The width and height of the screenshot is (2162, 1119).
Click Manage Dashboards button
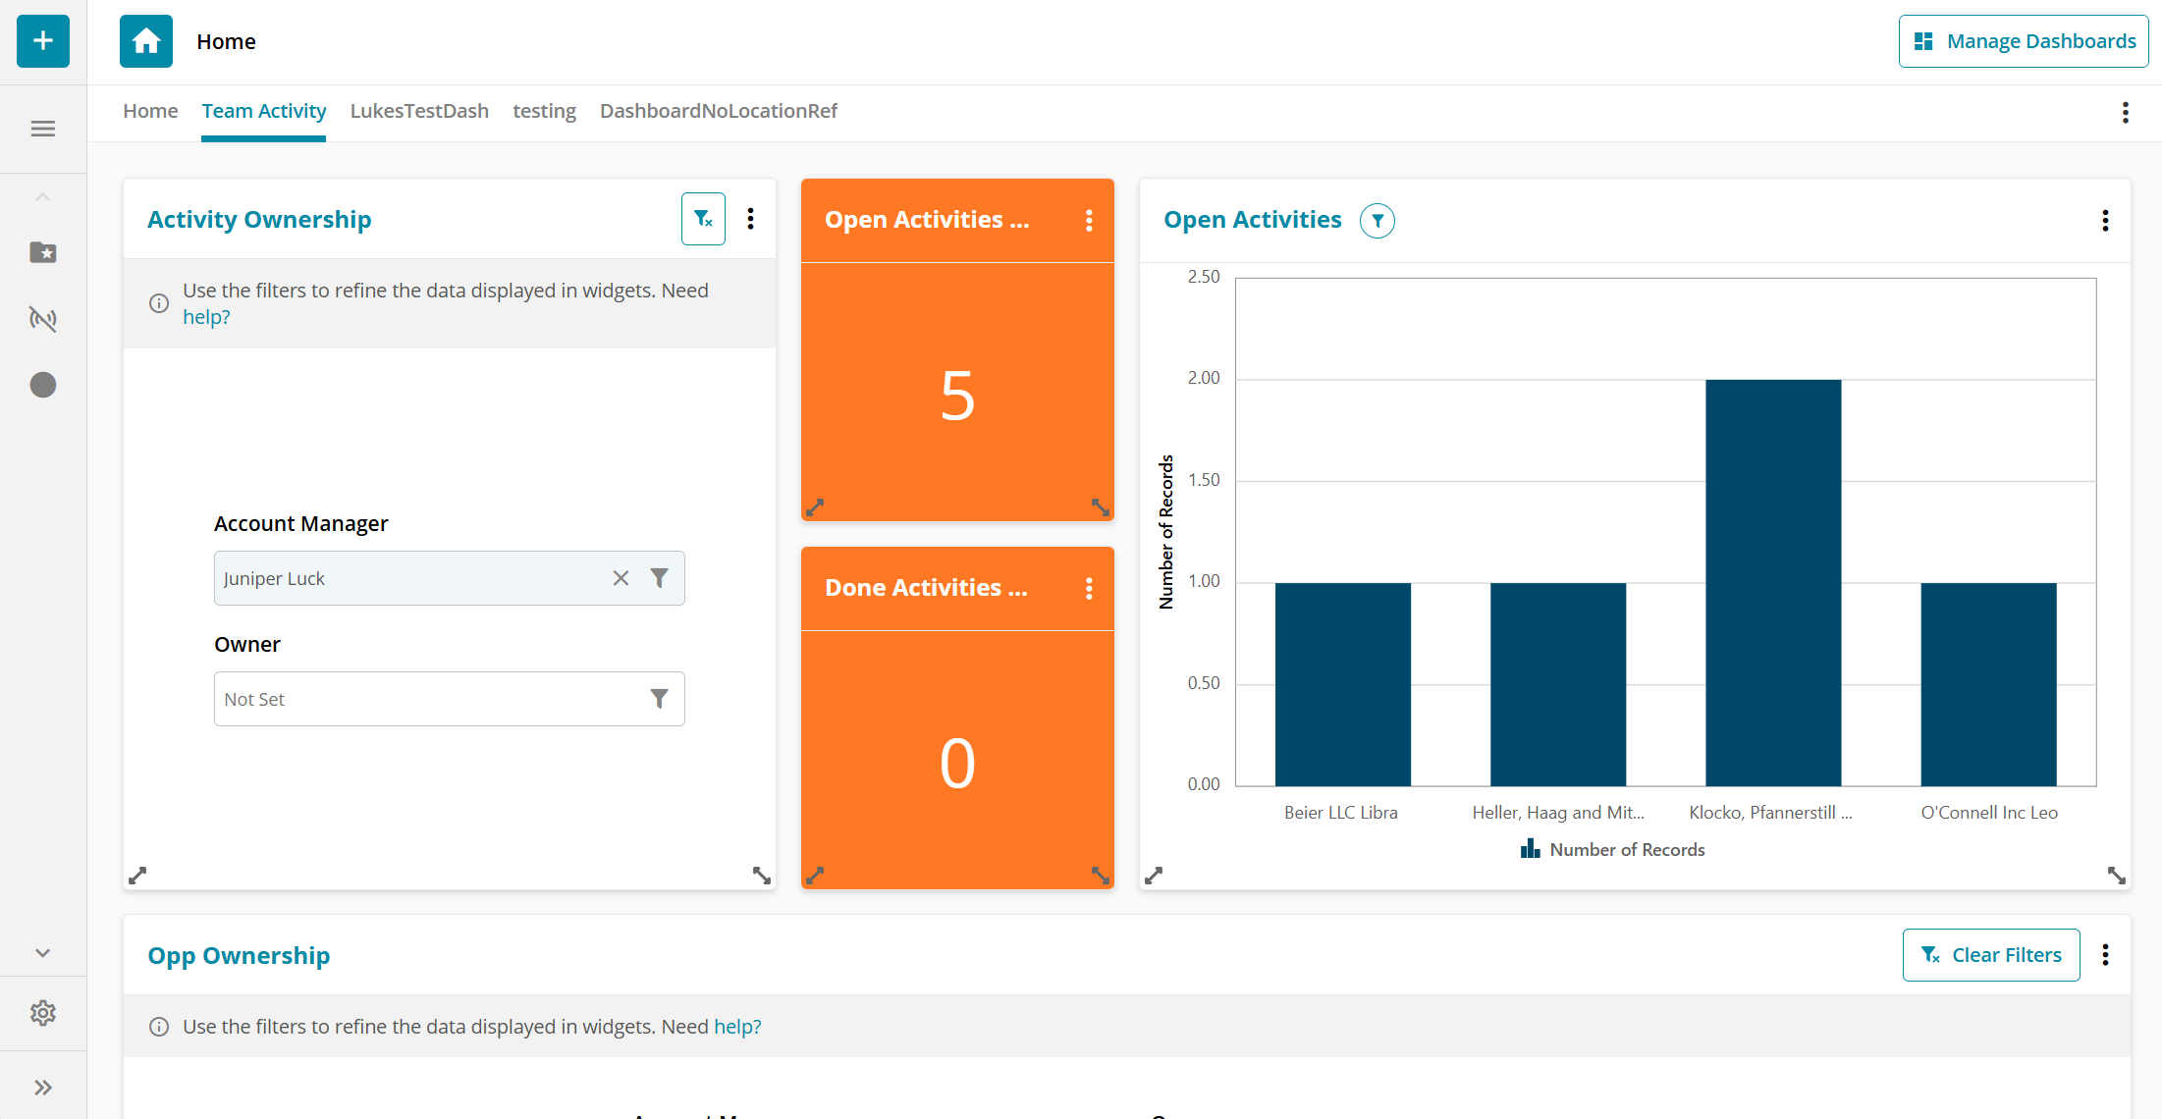[x=2023, y=41]
